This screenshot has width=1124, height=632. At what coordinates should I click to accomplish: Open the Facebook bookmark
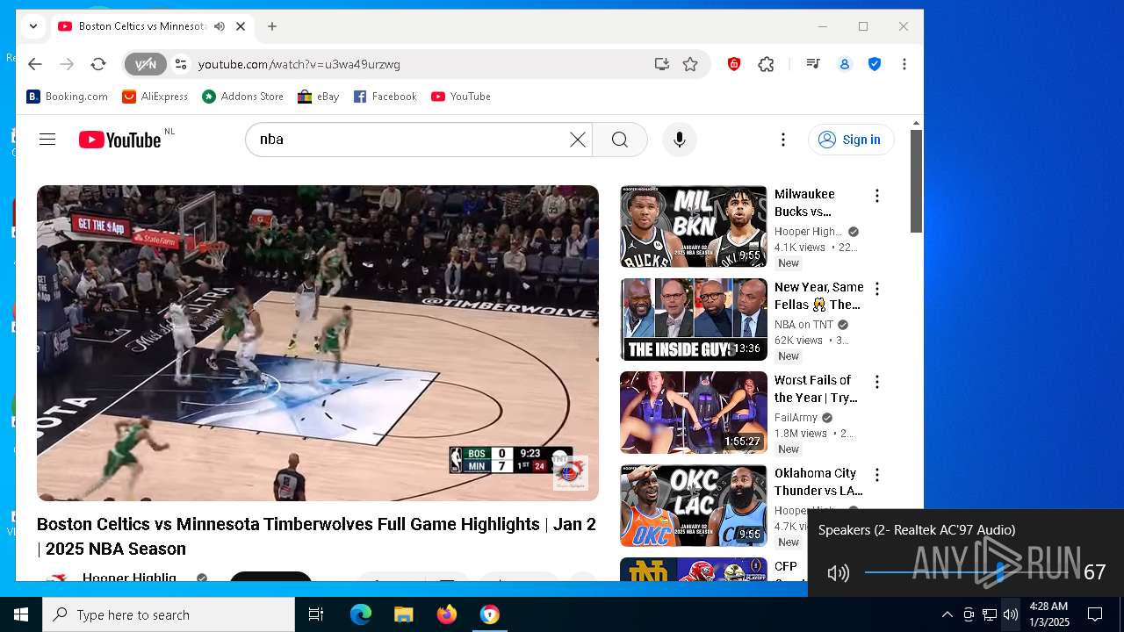(x=385, y=97)
